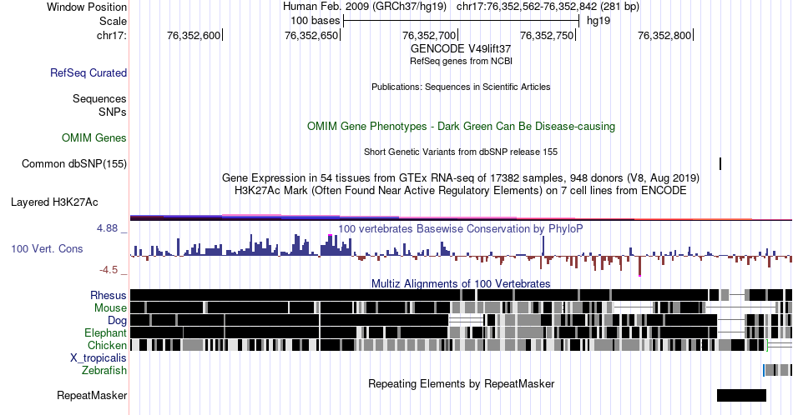Click the GTEx Gene Expression title

461,177
